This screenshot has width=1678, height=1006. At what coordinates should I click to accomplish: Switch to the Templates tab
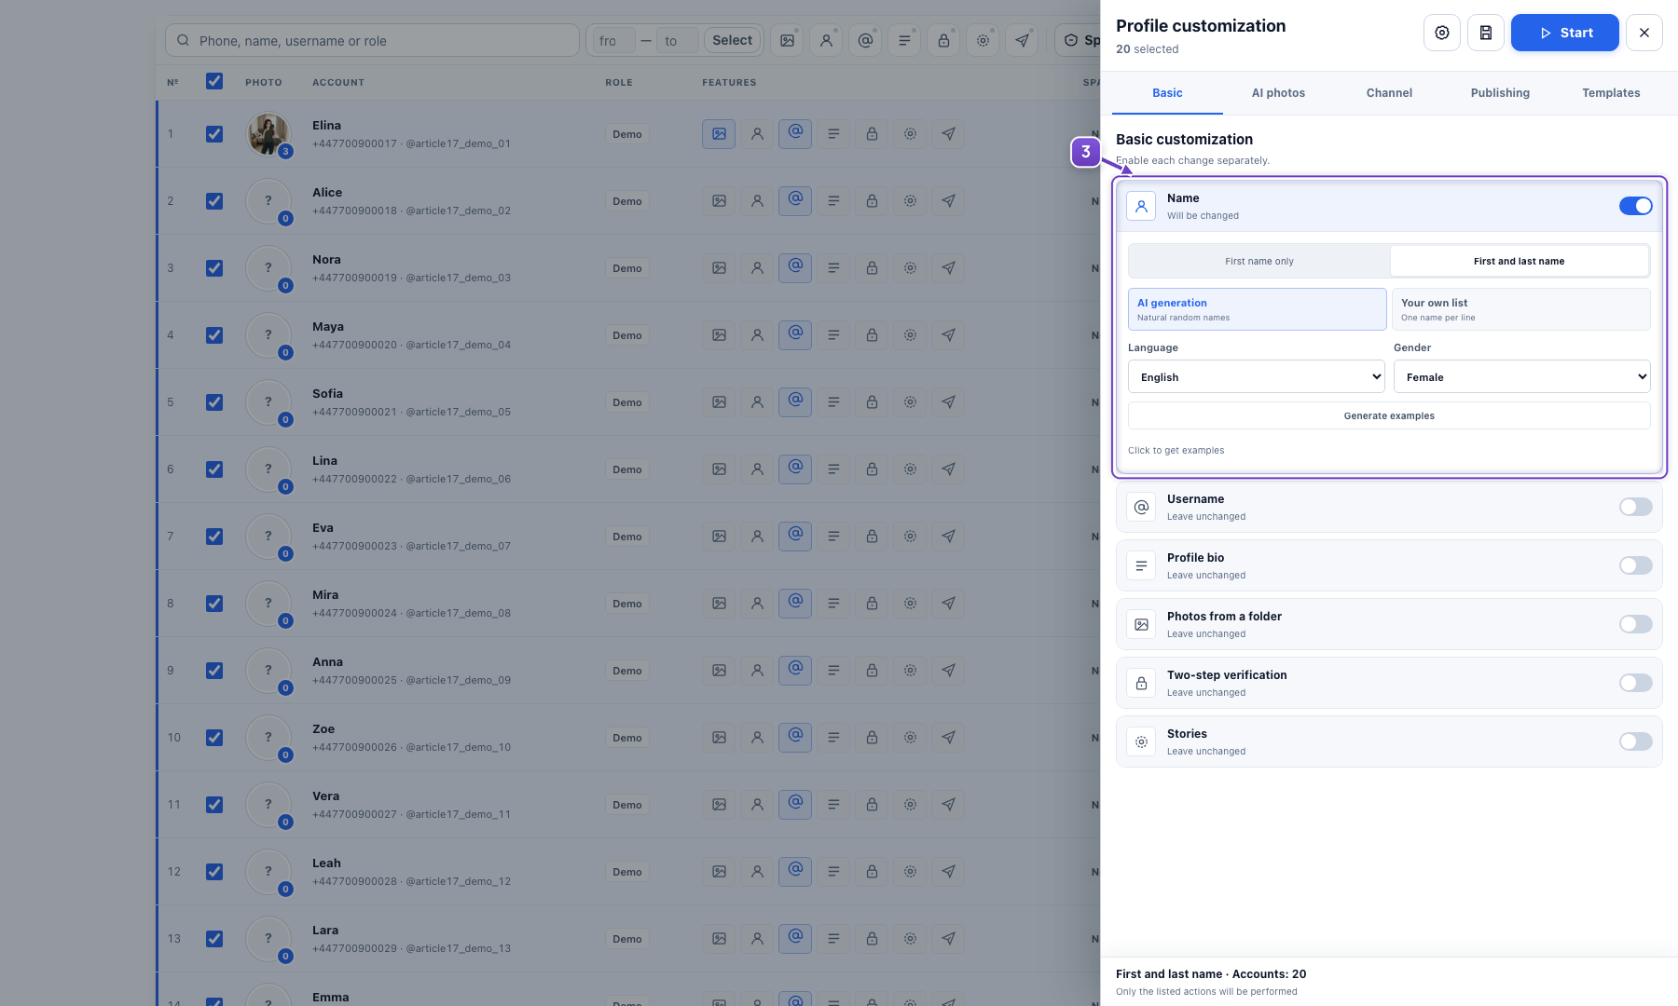[1611, 93]
